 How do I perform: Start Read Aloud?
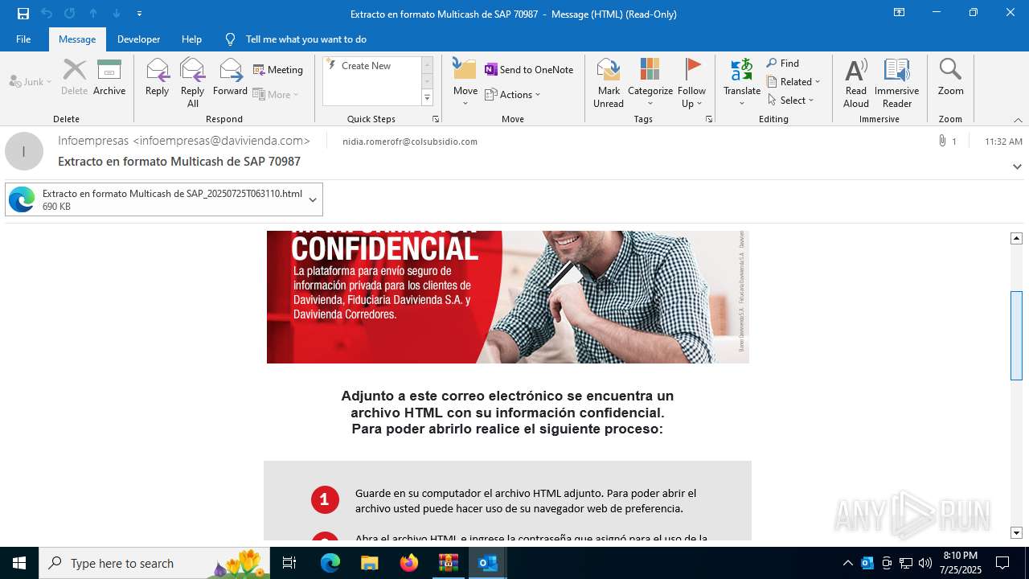pos(856,83)
